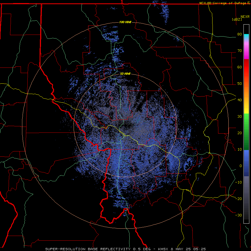Click the 80 value on the dBZ scale

pos(240,34)
